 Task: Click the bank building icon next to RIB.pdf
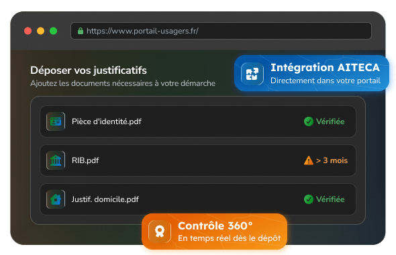click(56, 160)
